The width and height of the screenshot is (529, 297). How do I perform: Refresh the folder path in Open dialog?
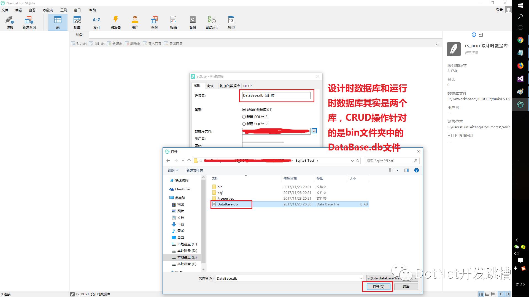pos(358,161)
